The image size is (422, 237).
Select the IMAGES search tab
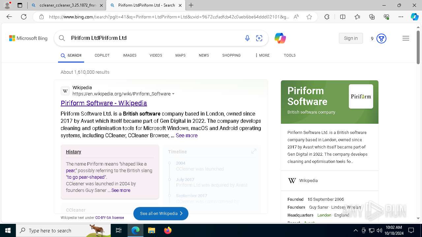130,55
